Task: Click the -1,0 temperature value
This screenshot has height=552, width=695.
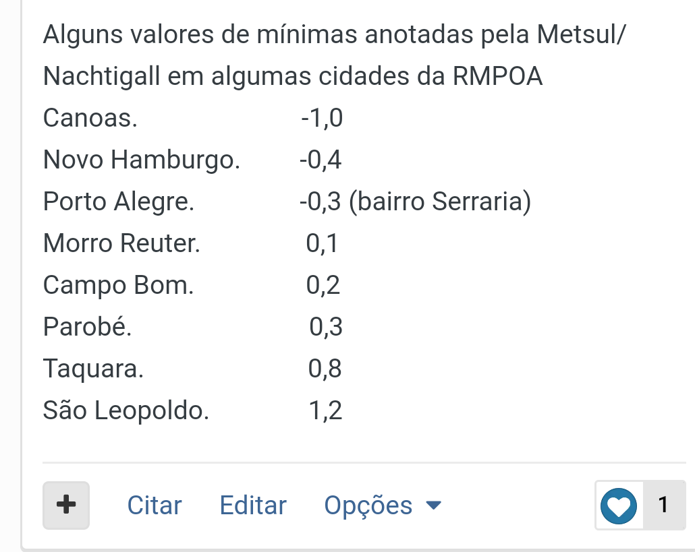Action: 322,118
